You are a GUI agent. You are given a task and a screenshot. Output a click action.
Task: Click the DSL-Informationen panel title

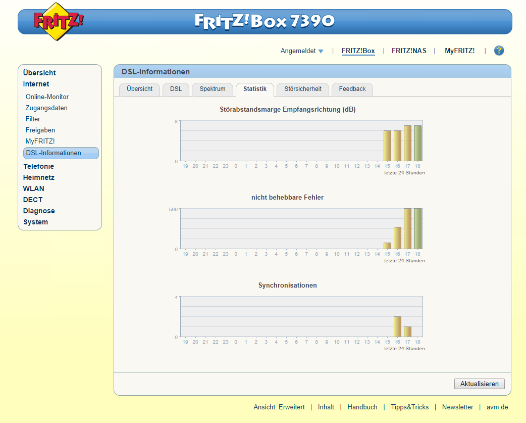click(155, 71)
